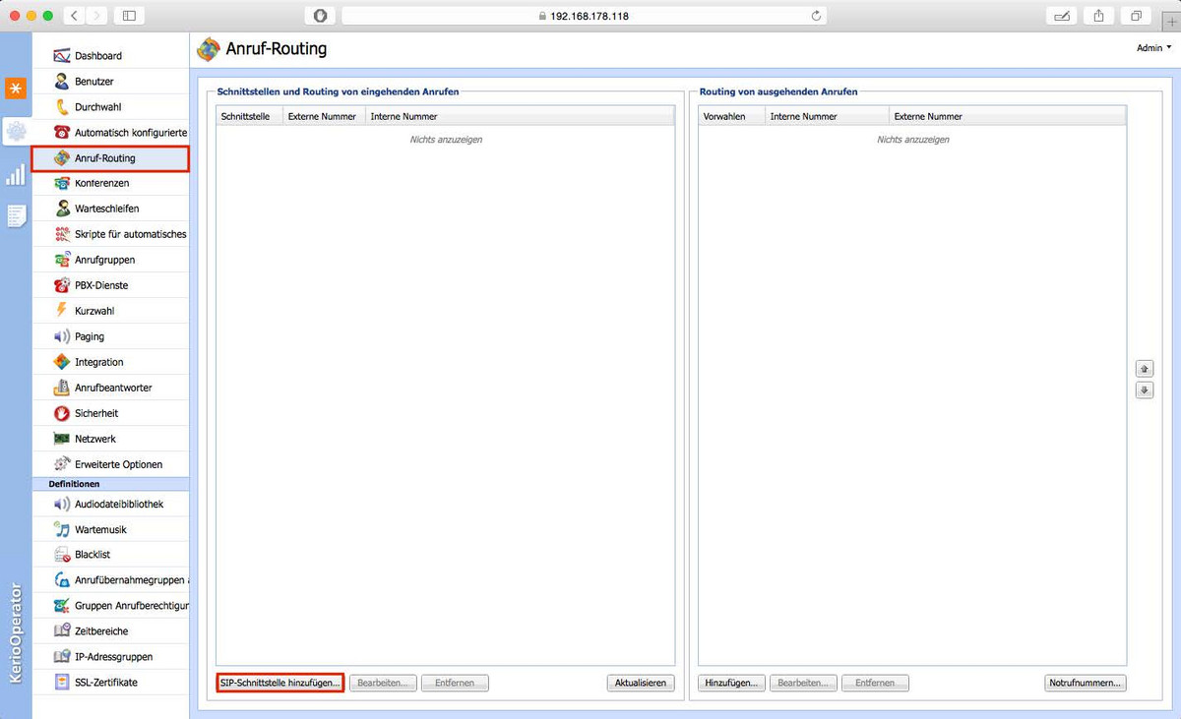The height and width of the screenshot is (719, 1181).
Task: Move rule up with arrow button
Action: pos(1144,369)
